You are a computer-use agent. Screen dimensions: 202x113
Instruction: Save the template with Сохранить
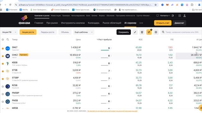coord(123,32)
